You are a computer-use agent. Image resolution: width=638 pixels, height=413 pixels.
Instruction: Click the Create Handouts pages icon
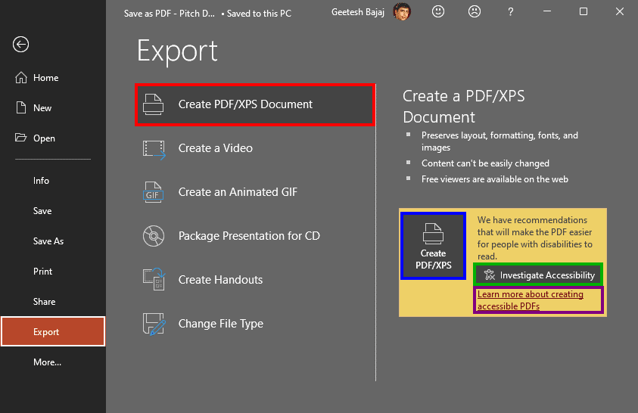tap(154, 279)
